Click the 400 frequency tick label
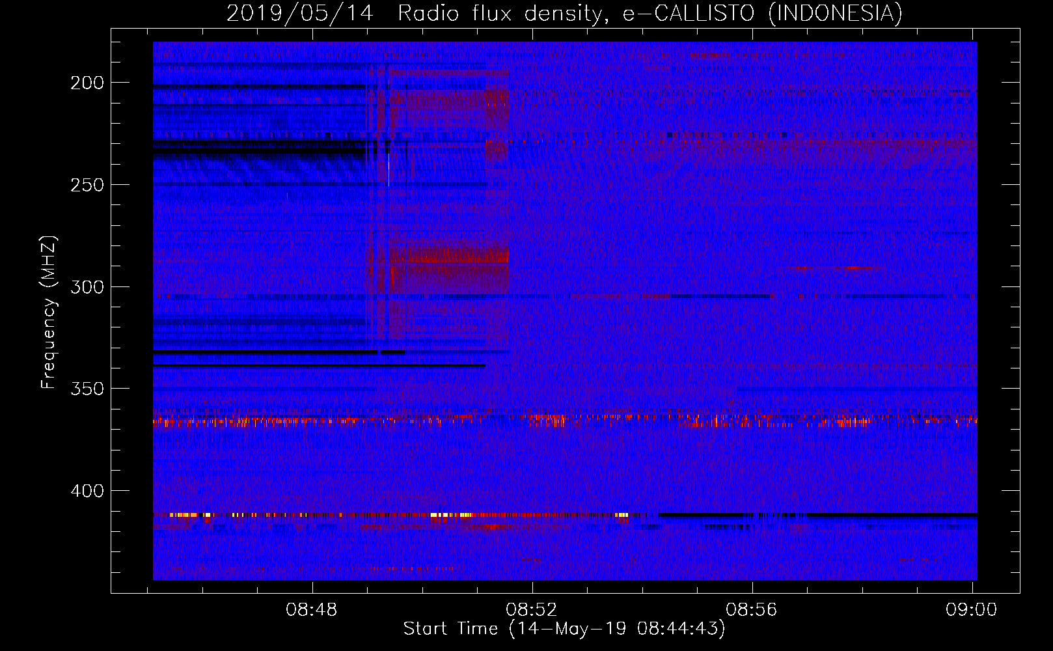1053x651 pixels. (x=87, y=491)
